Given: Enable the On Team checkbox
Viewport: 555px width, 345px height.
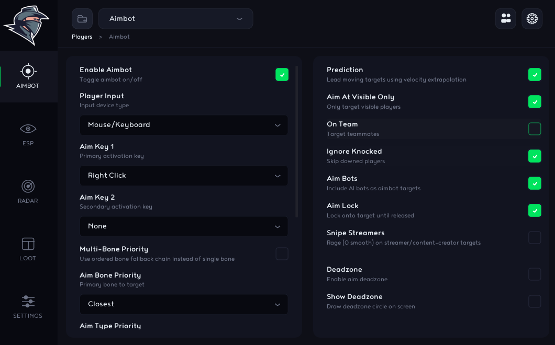Looking at the screenshot, I should (535, 129).
